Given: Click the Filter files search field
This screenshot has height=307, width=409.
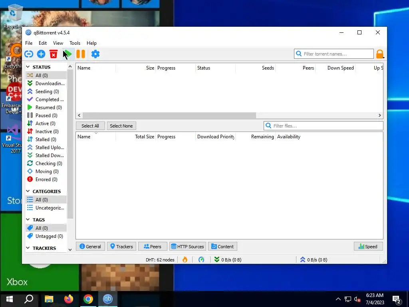Looking at the screenshot, I should coord(324,126).
